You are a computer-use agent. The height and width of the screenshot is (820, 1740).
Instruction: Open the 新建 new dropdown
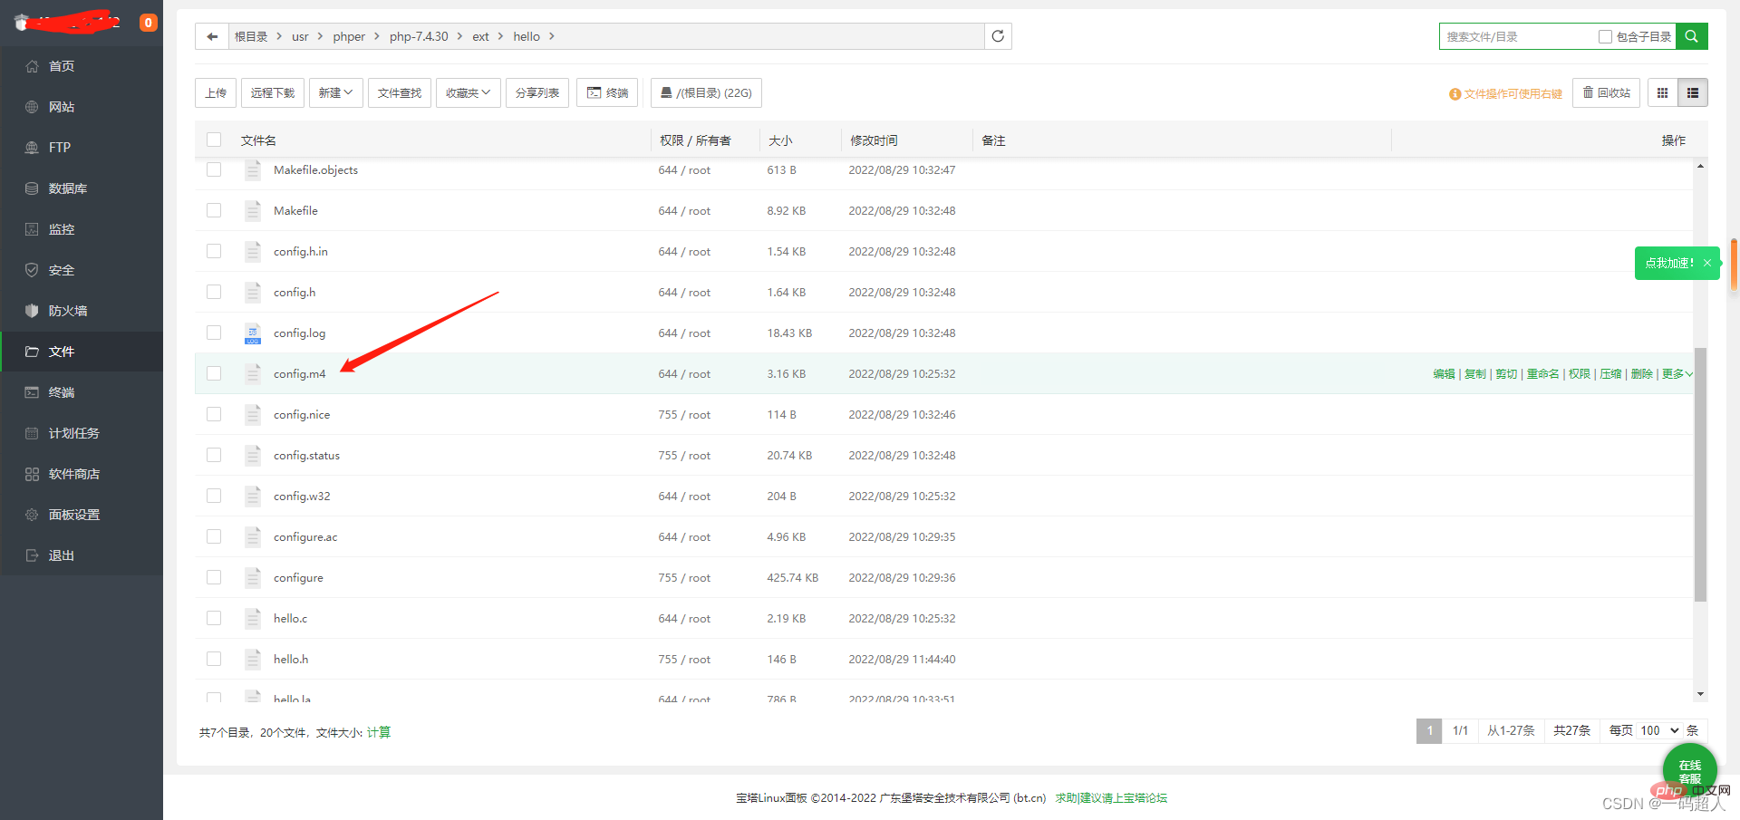pos(335,92)
